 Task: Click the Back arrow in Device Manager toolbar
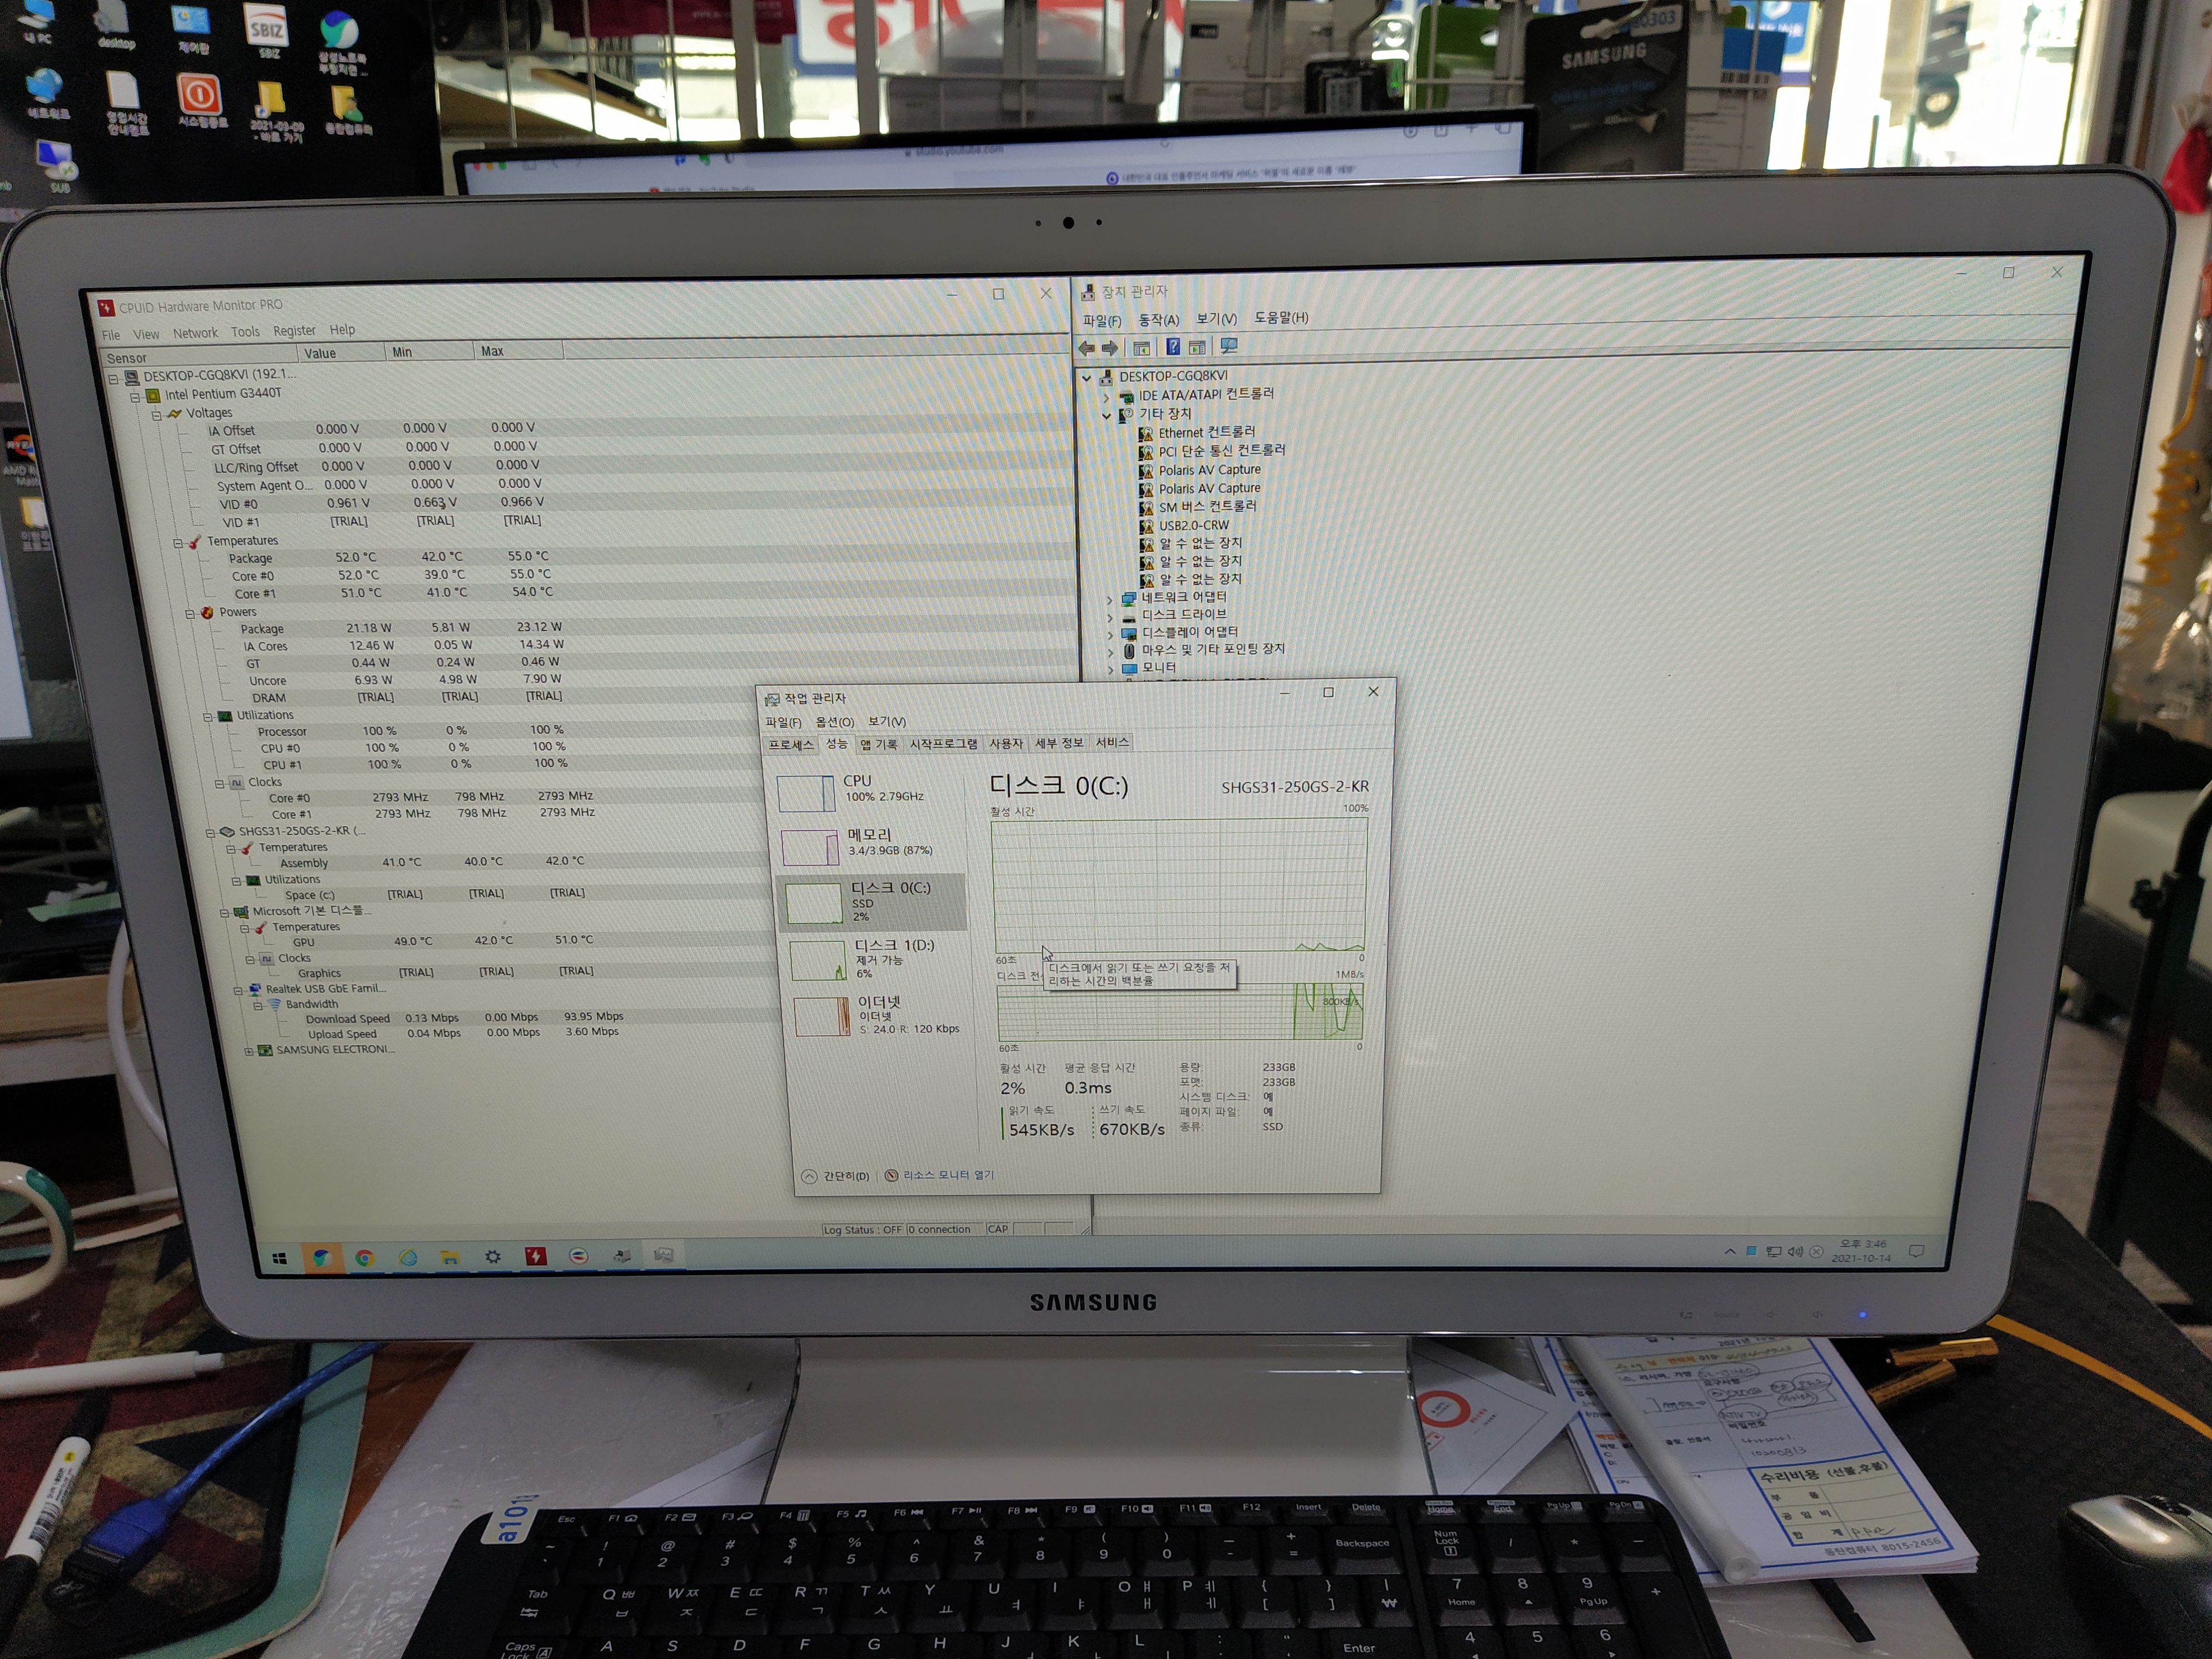[1087, 348]
